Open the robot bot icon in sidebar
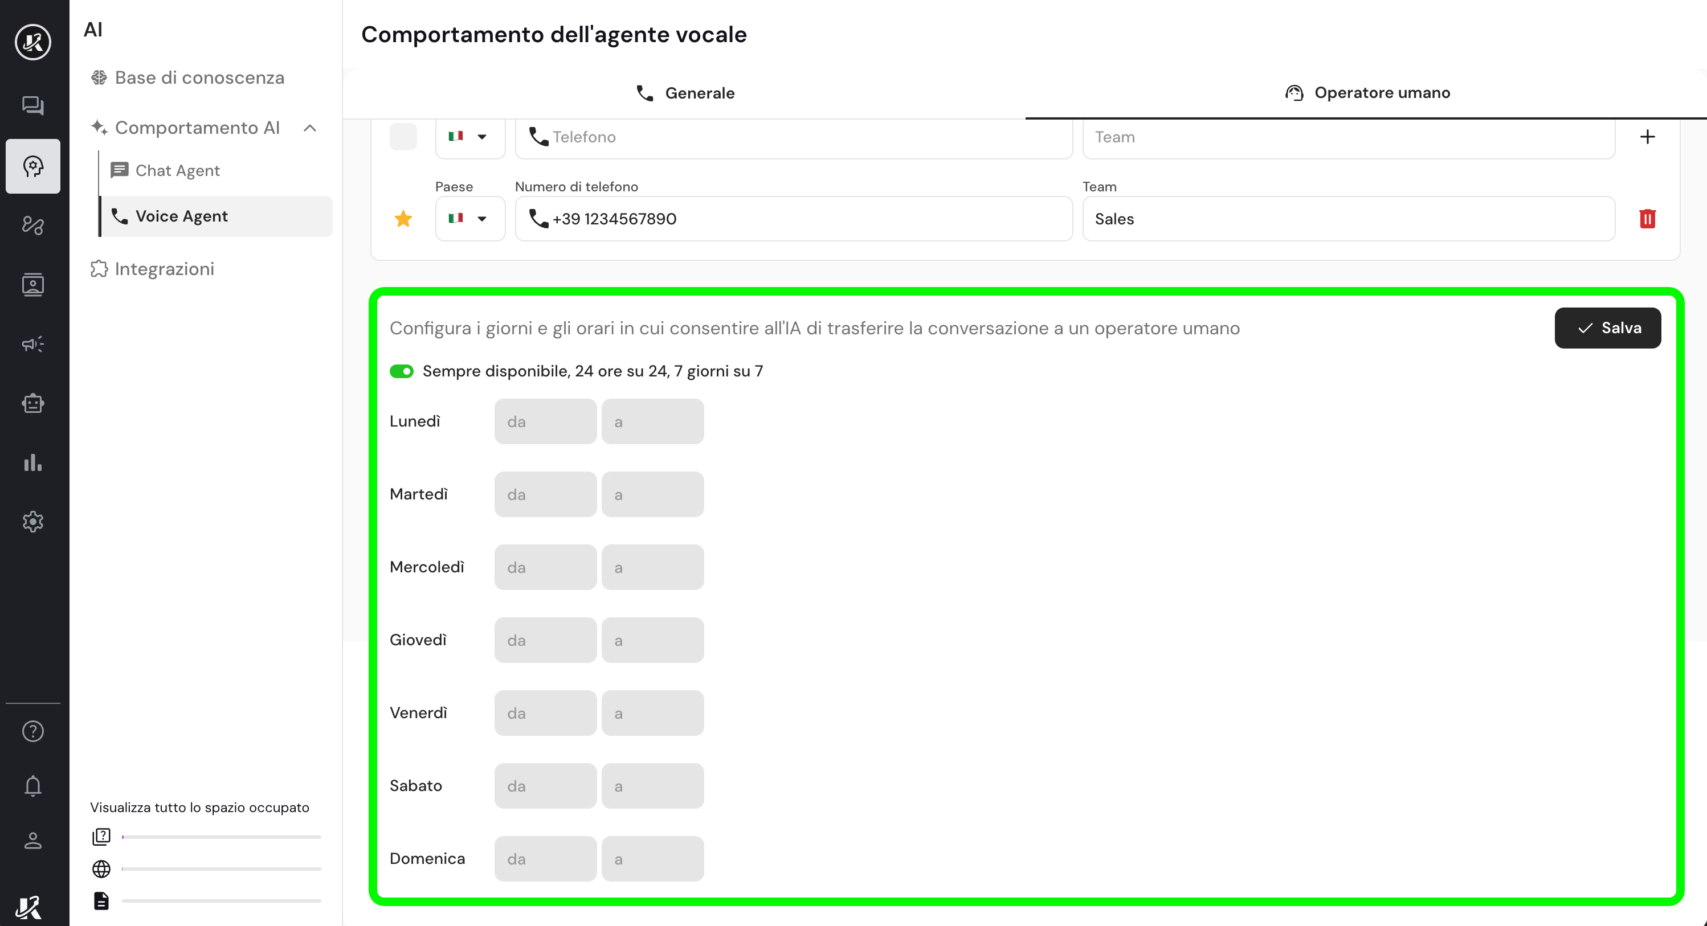Image resolution: width=1707 pixels, height=926 pixels. (32, 403)
